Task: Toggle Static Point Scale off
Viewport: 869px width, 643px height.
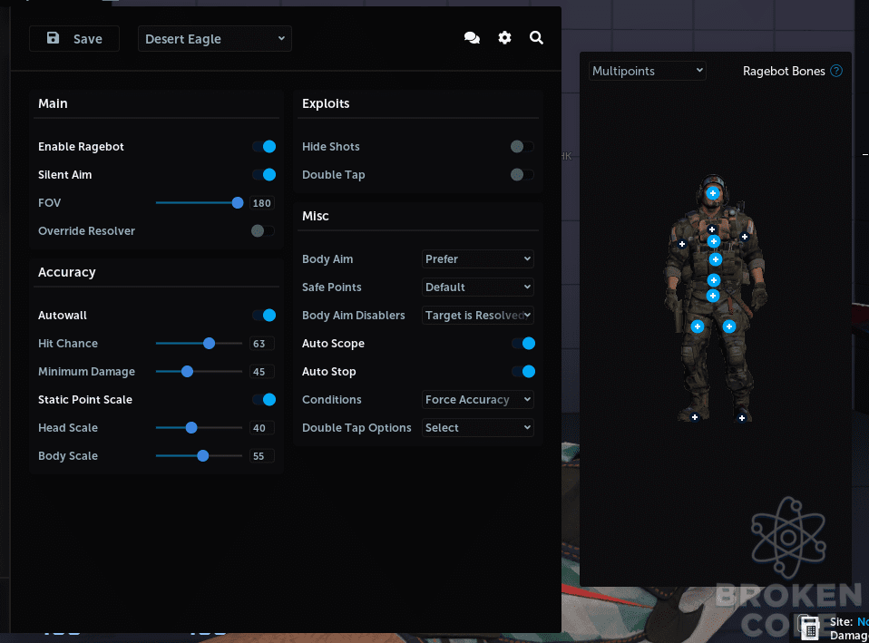Action: pos(264,399)
